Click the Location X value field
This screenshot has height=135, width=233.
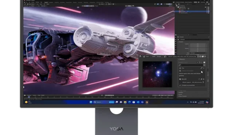[x=198, y=44]
